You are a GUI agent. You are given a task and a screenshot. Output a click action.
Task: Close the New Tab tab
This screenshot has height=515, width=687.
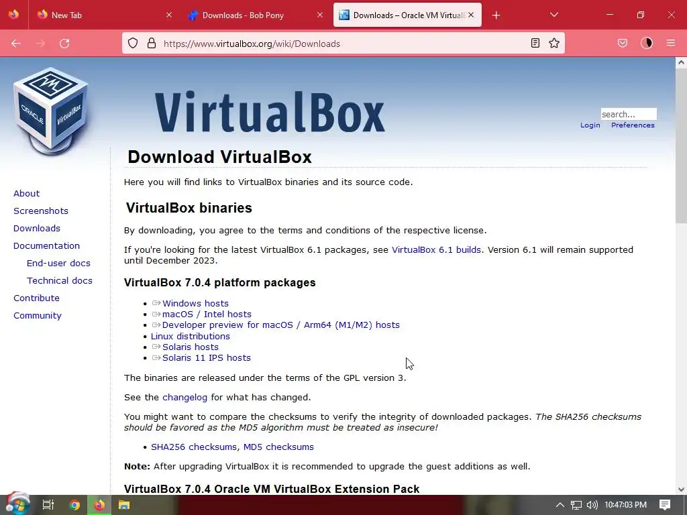click(169, 15)
